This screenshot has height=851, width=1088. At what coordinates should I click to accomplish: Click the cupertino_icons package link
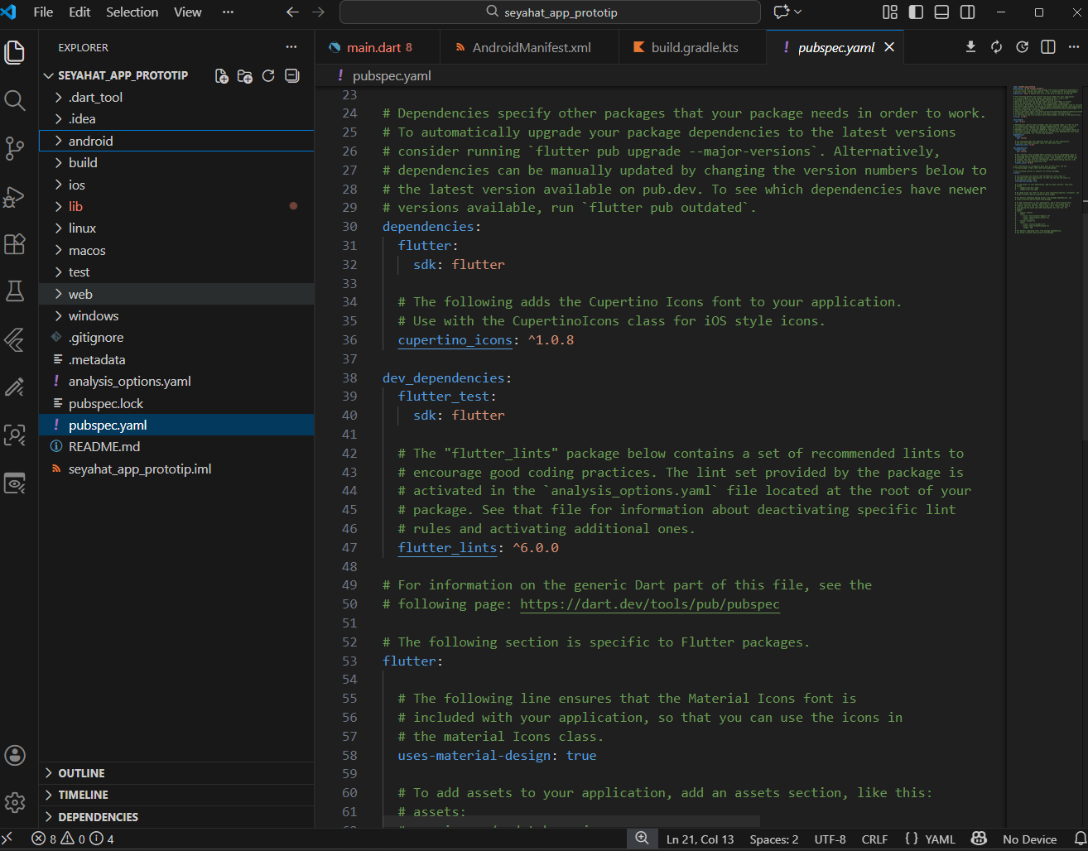(455, 339)
